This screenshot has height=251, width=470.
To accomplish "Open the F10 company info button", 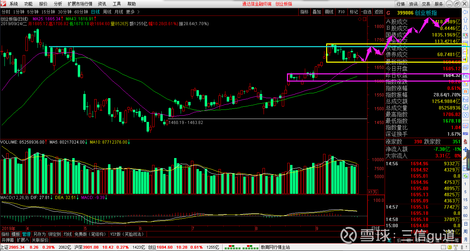I will point(341,12).
